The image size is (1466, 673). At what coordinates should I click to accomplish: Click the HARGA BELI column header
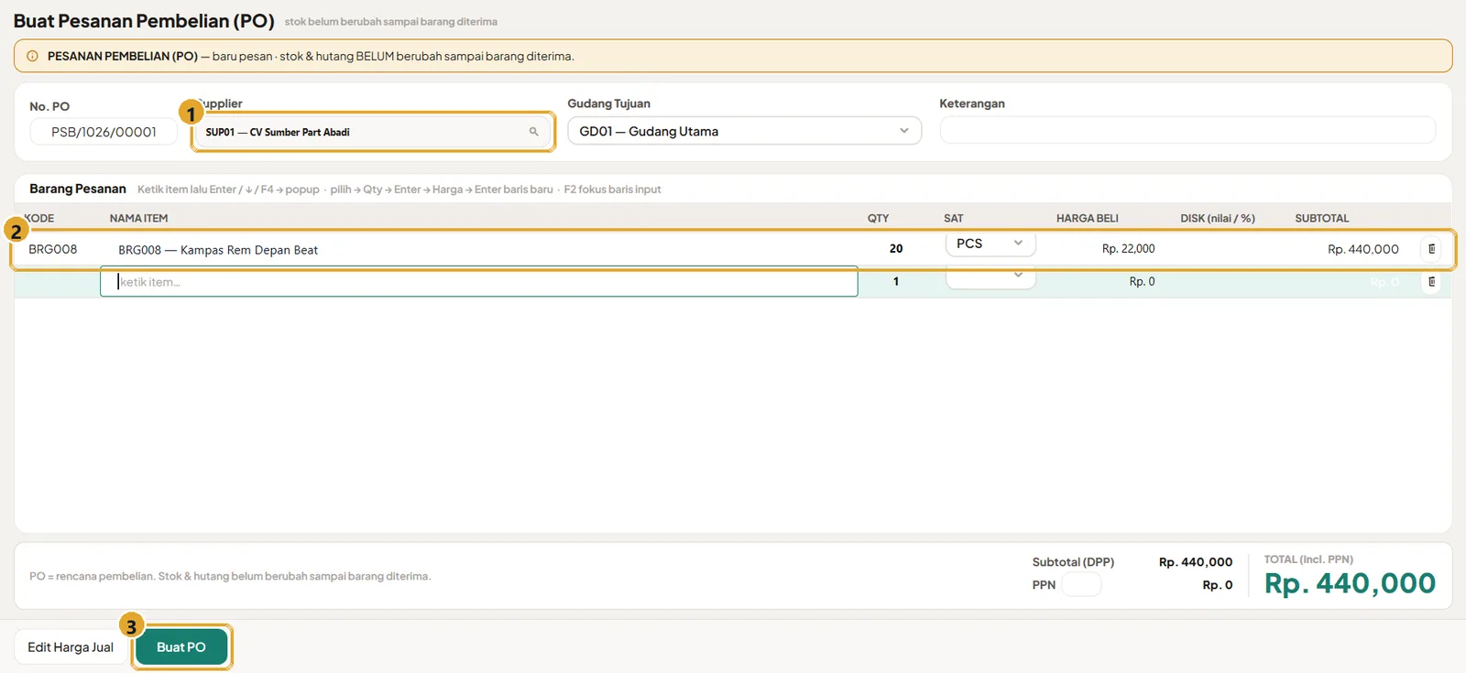pyautogui.click(x=1088, y=218)
